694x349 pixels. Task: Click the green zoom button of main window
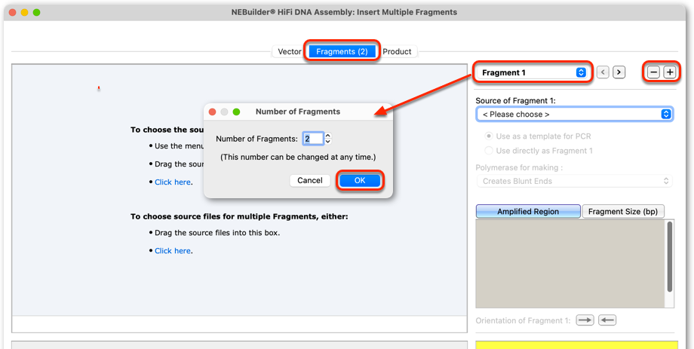coord(36,12)
